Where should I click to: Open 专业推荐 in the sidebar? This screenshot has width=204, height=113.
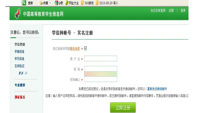point(20,85)
